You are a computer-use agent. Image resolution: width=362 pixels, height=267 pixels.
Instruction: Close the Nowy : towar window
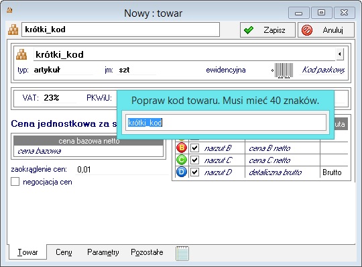pyautogui.click(x=344, y=13)
